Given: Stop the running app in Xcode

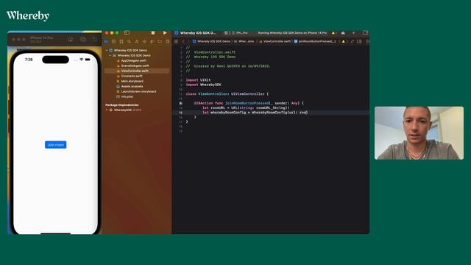Looking at the screenshot, I should (x=153, y=32).
